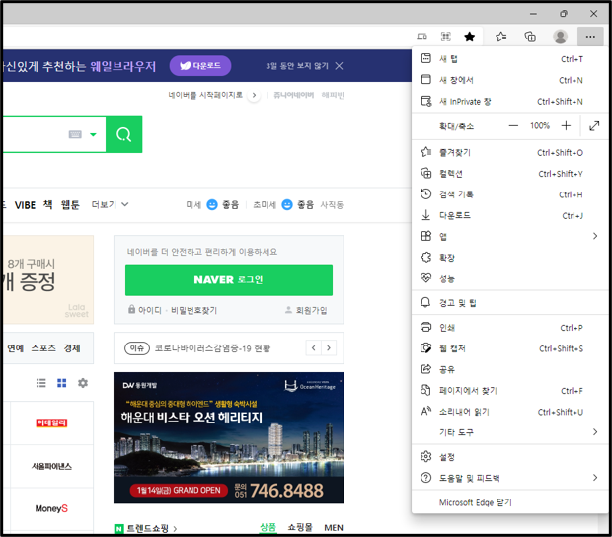Click Microsoft Edge 닫기 menu item
The width and height of the screenshot is (612, 537).
click(509, 502)
